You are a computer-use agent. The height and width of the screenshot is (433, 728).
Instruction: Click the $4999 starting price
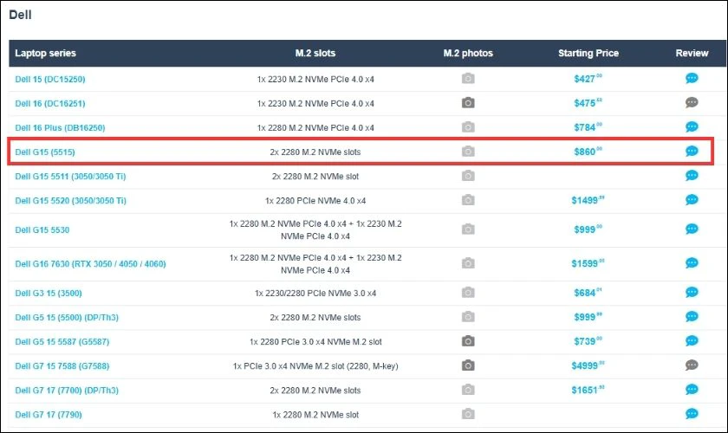click(x=588, y=365)
